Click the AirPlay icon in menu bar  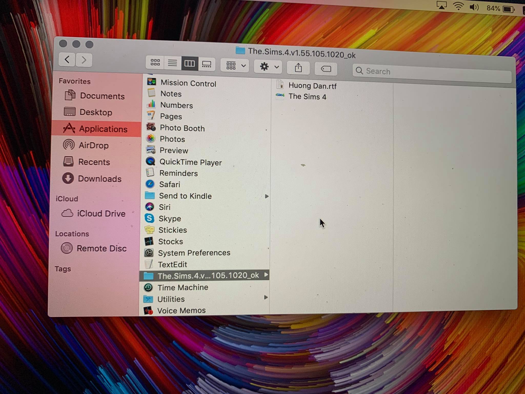(x=441, y=5)
